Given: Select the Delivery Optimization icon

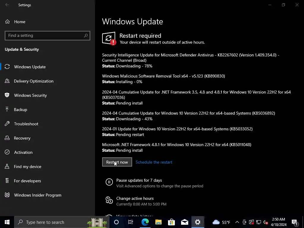Looking at the screenshot, I should (7, 81).
